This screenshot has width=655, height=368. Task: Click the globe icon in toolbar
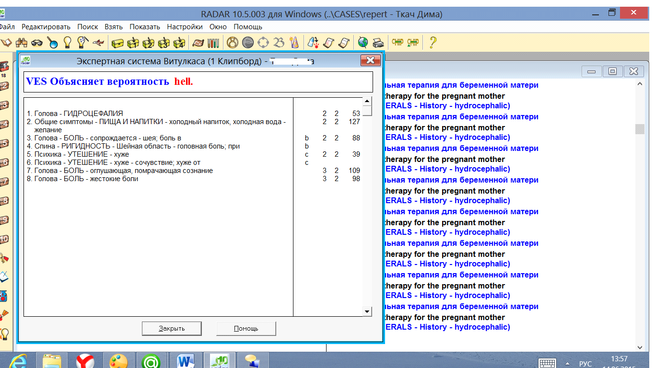point(363,43)
